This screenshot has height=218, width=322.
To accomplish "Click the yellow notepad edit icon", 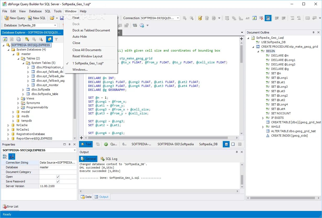I will [200, 18].
